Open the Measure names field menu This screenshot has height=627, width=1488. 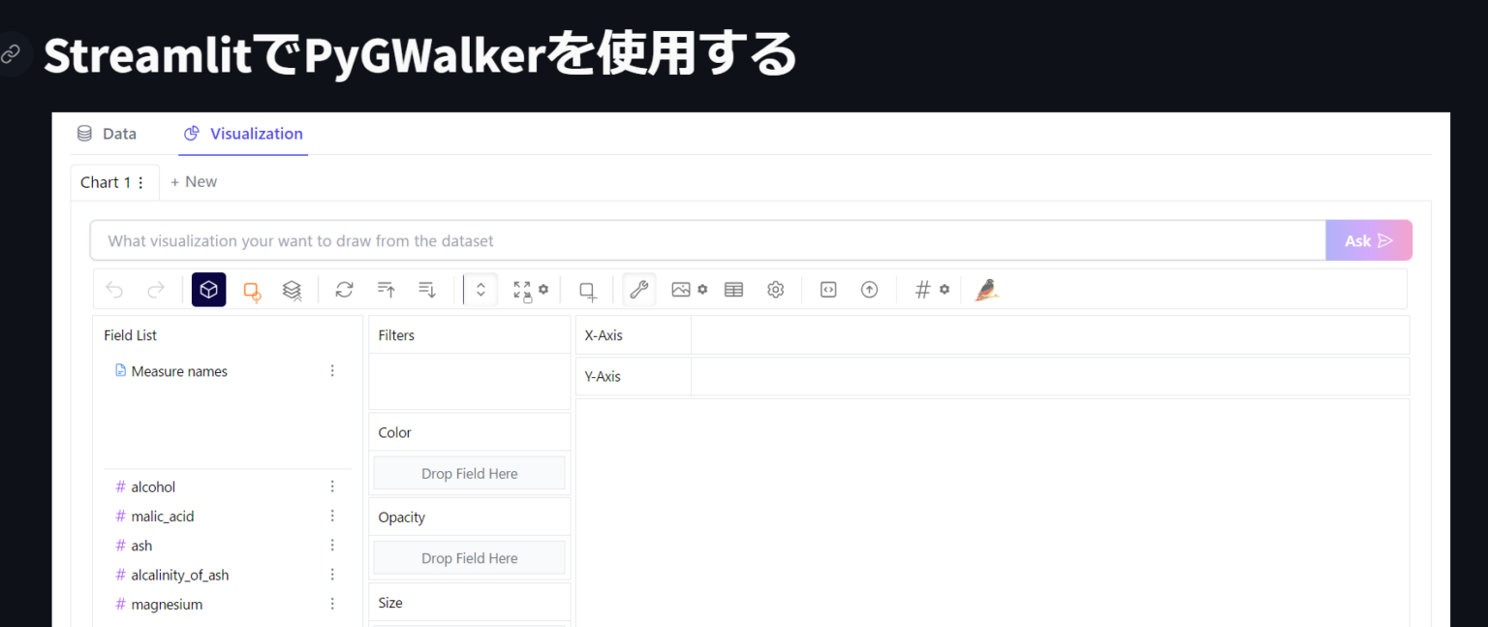(332, 370)
